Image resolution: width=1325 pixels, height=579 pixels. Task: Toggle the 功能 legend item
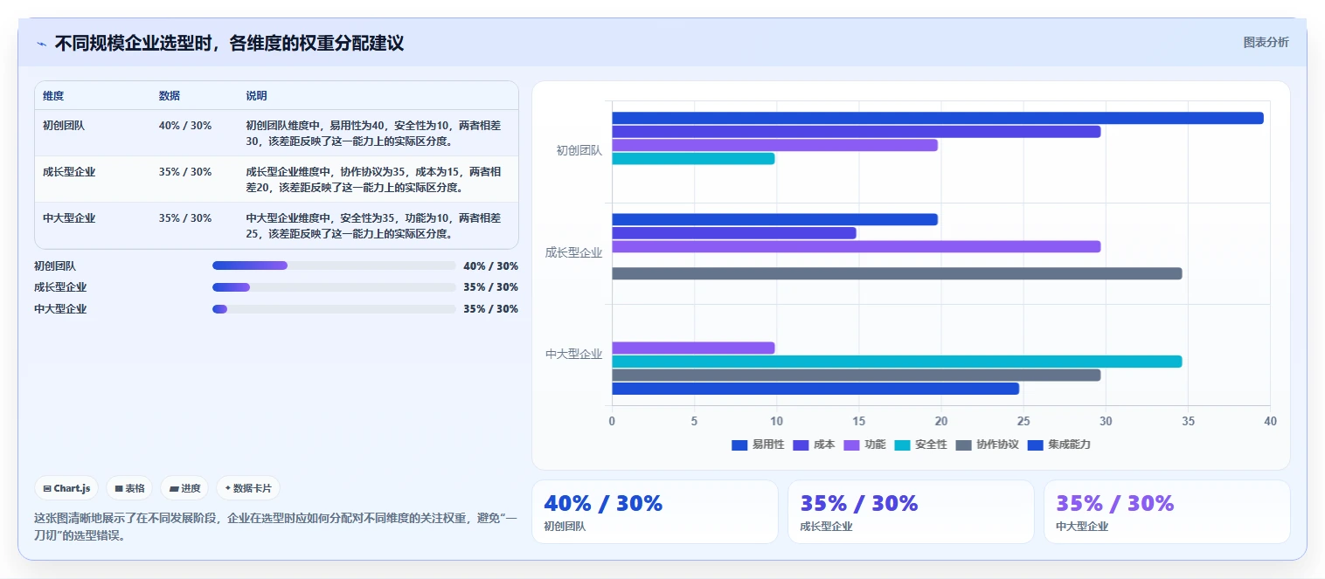[864, 445]
